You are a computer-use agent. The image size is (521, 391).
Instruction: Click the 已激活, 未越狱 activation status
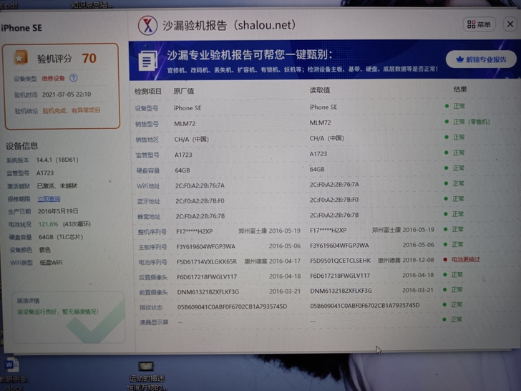click(x=57, y=186)
